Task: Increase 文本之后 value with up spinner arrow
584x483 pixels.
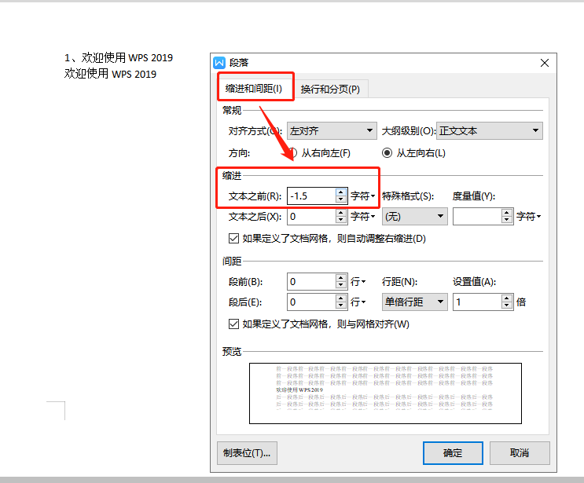Action: coord(341,213)
